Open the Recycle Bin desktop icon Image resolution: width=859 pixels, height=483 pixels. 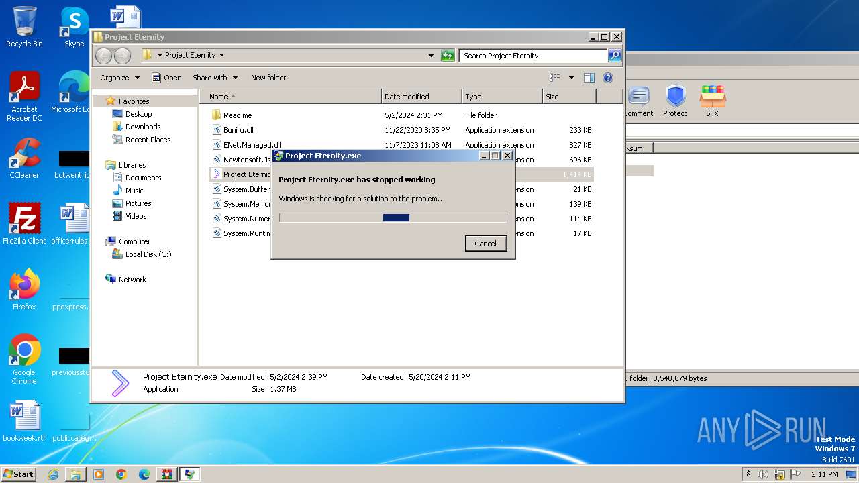coord(24,27)
